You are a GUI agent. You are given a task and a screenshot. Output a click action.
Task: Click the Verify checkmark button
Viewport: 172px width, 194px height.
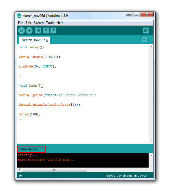(x=22, y=30)
